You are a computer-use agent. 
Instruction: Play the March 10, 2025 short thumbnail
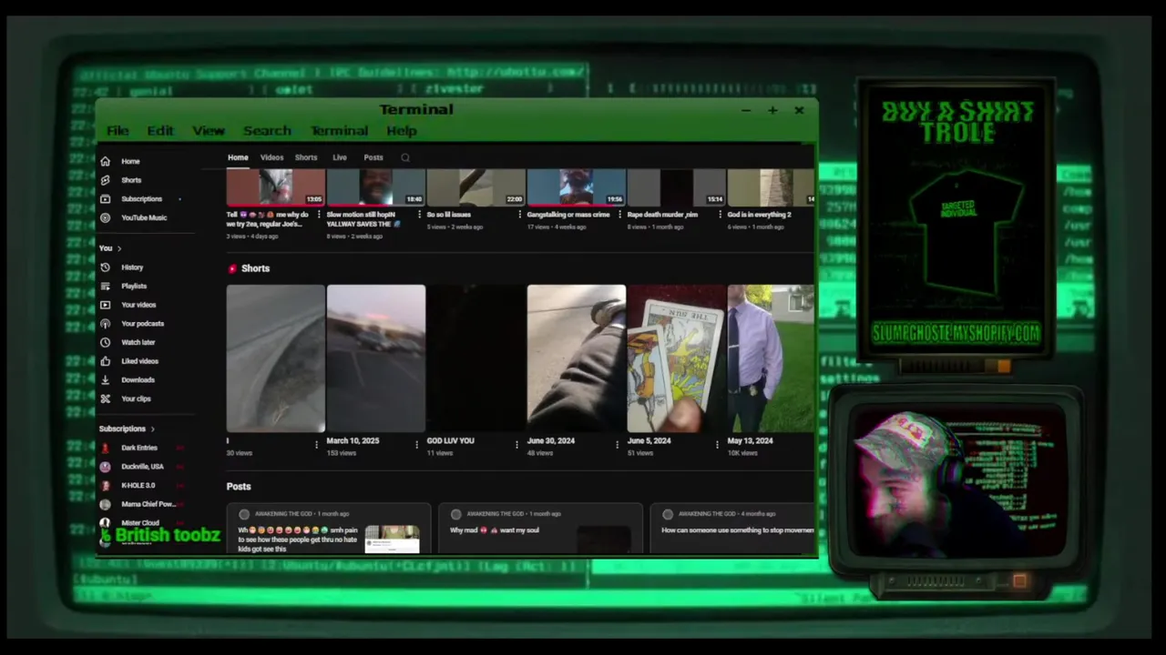point(376,358)
